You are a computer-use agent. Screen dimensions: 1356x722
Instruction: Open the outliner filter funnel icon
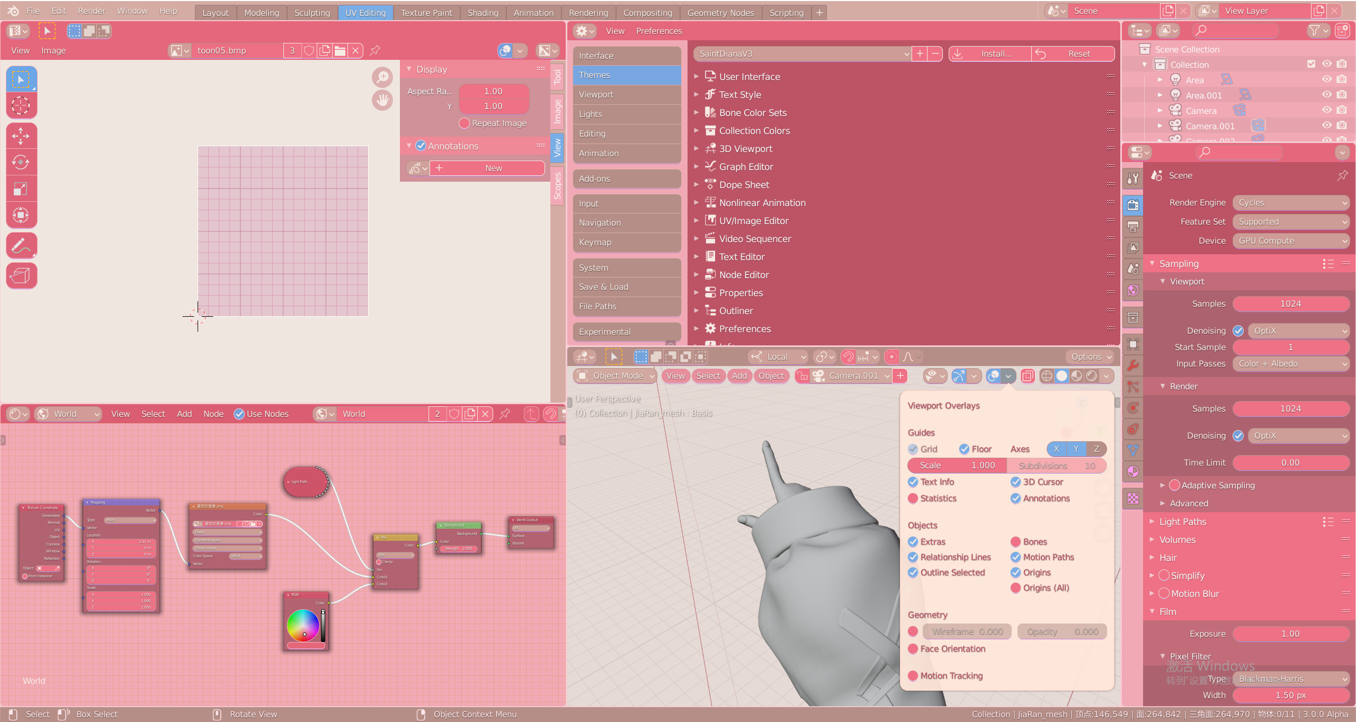[1314, 31]
